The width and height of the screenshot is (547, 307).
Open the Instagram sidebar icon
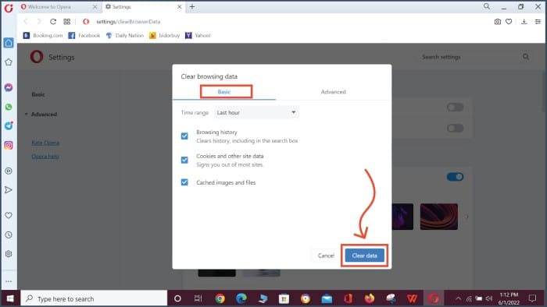point(9,145)
